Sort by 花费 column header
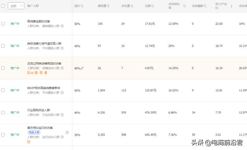 [x=149, y=6]
